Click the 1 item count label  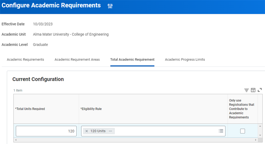(x=18, y=90)
